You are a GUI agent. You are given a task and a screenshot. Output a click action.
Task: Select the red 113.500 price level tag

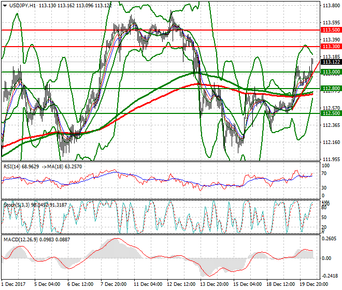[x=330, y=30]
